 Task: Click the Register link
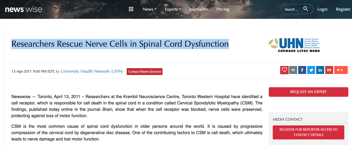343,9
